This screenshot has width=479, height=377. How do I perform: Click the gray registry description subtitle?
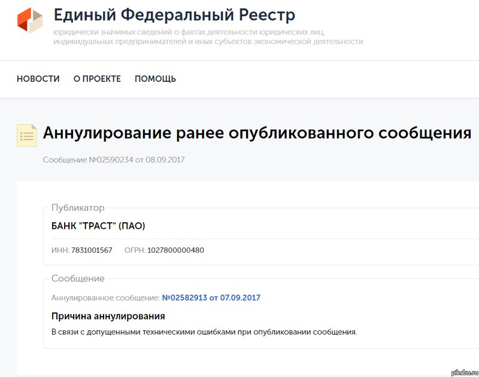point(208,36)
